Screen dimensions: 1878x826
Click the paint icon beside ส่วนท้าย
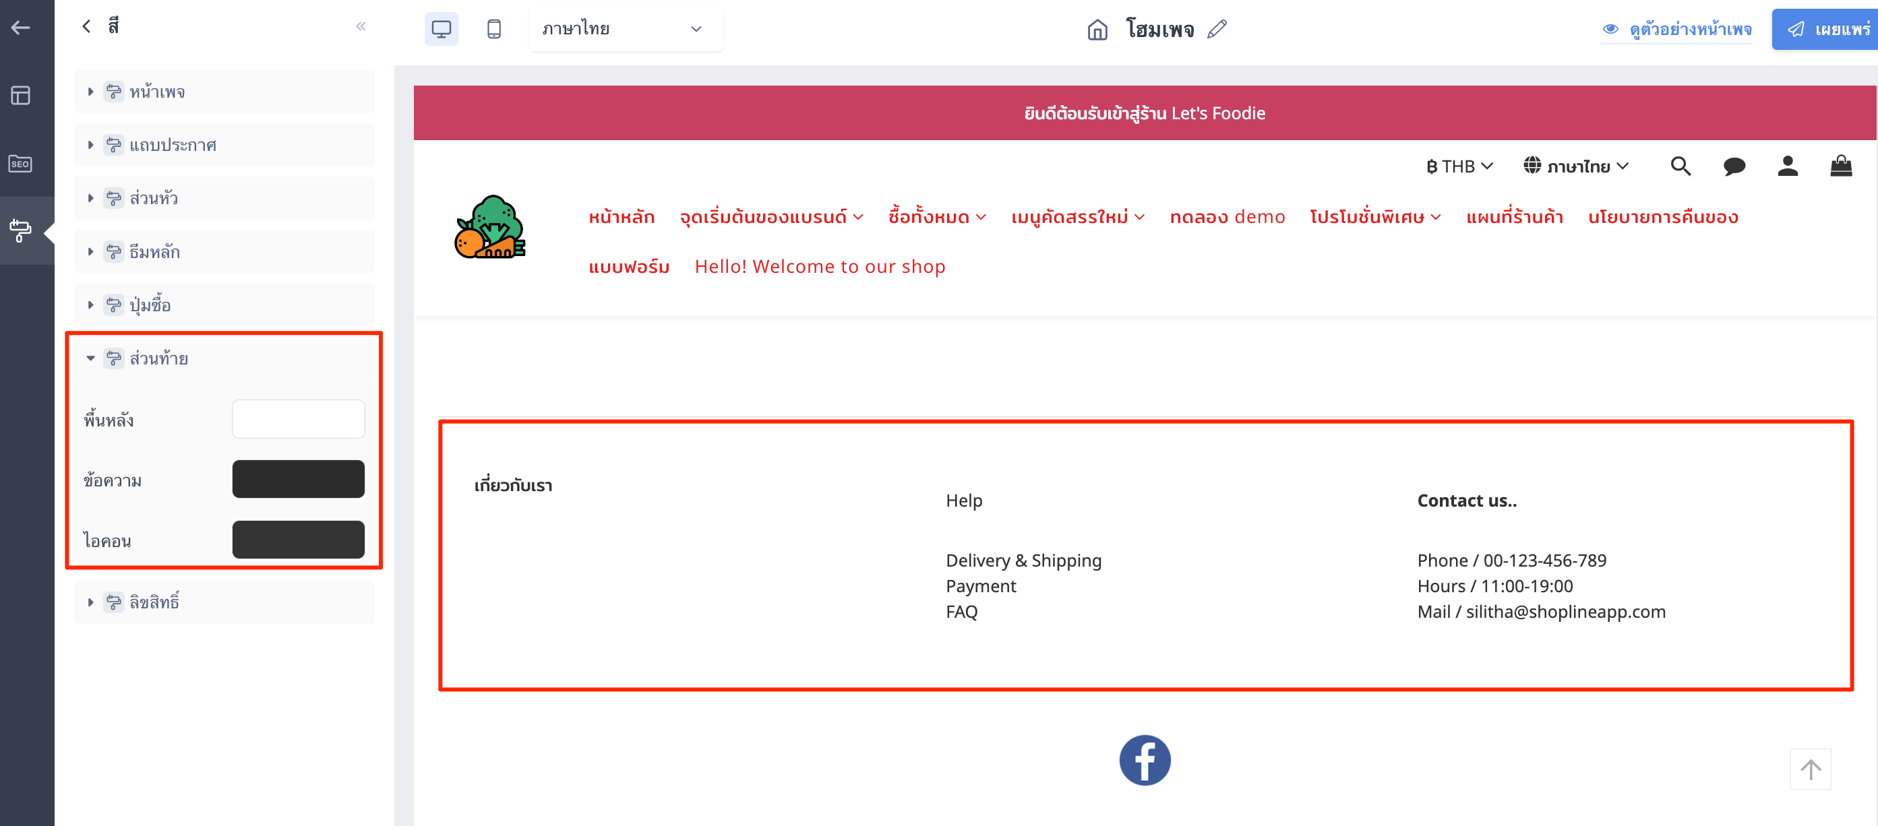114,358
